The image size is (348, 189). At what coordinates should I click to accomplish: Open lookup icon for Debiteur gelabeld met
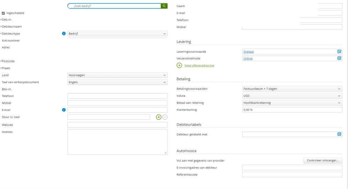pyautogui.click(x=339, y=134)
